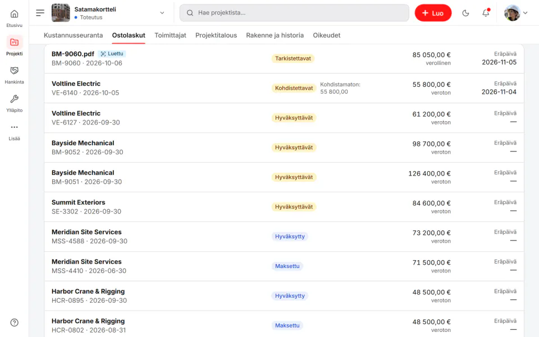539x337 pixels.
Task: Open the Lisää three-dots menu
Action: [14, 127]
